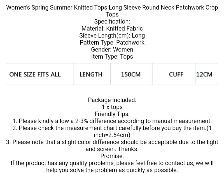This screenshot has height=173, width=224.
Task: Select the 'ONE SIZE FITS ALL' table cell
Action: (35, 75)
